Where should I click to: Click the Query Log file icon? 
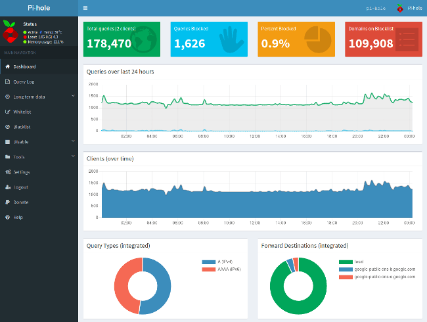[x=7, y=81]
